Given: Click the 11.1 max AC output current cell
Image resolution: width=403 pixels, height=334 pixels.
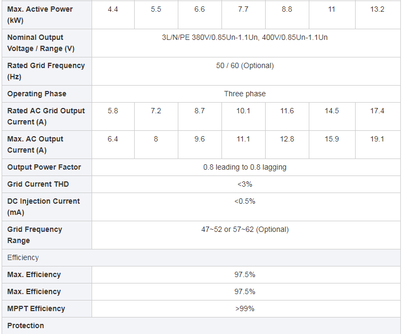Looking at the screenshot, I should [x=243, y=145].
